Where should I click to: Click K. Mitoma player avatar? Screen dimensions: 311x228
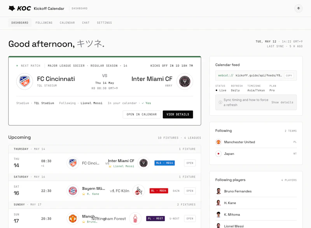(x=218, y=214)
